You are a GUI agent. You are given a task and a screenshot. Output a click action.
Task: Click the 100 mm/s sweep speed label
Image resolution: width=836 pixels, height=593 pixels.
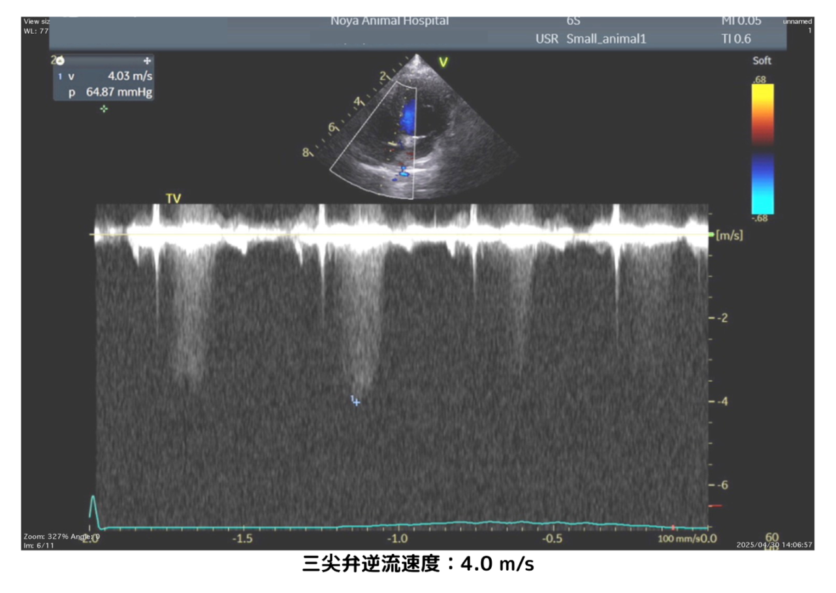pos(676,538)
